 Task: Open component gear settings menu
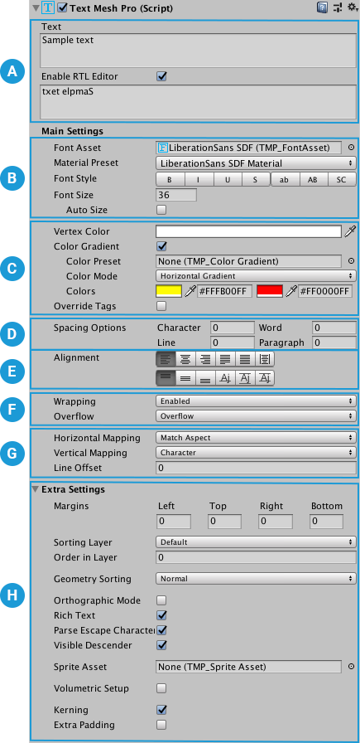(353, 7)
